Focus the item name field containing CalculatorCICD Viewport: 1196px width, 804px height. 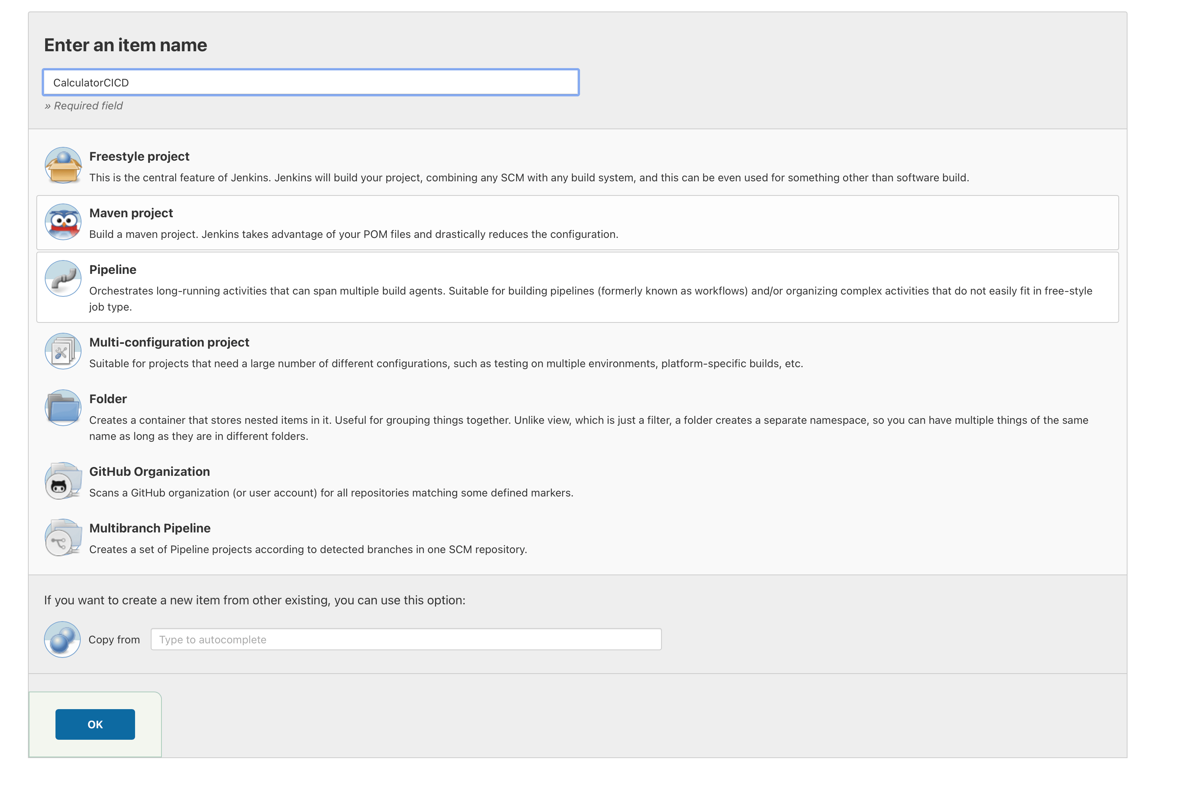click(x=311, y=83)
